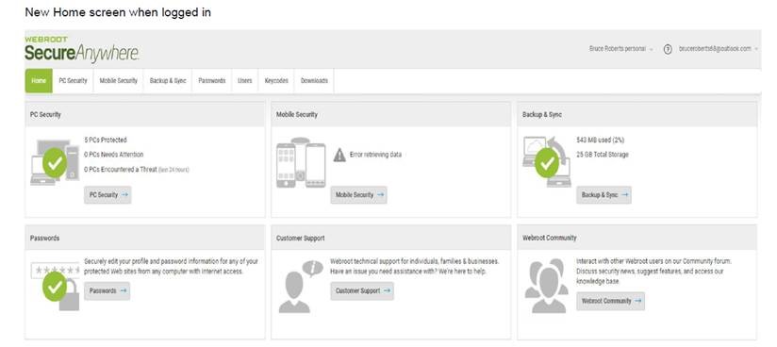The image size is (777, 347).
Task: Click the Webroot SecureAnywhere logo
Action: tap(82, 49)
